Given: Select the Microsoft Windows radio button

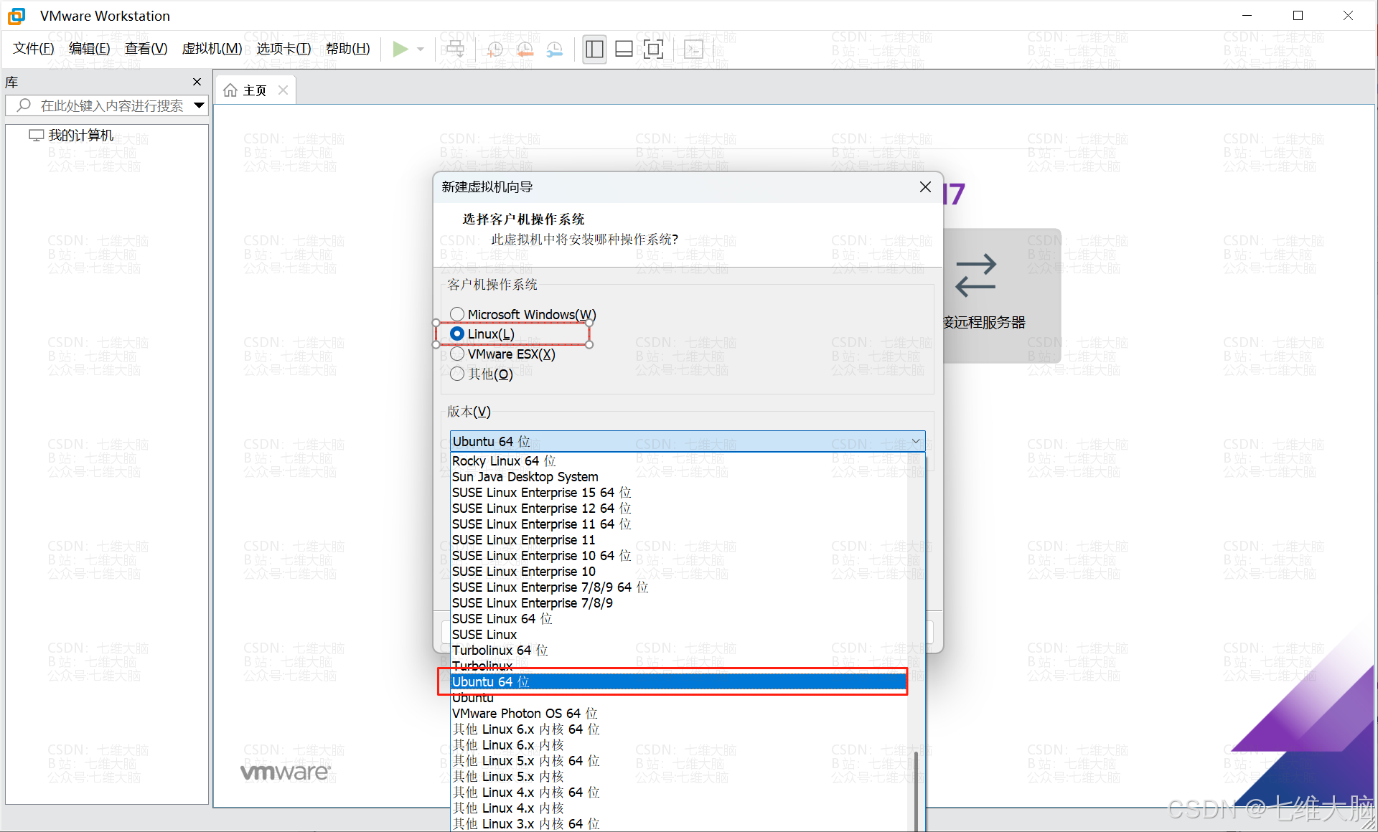Looking at the screenshot, I should coord(457,314).
